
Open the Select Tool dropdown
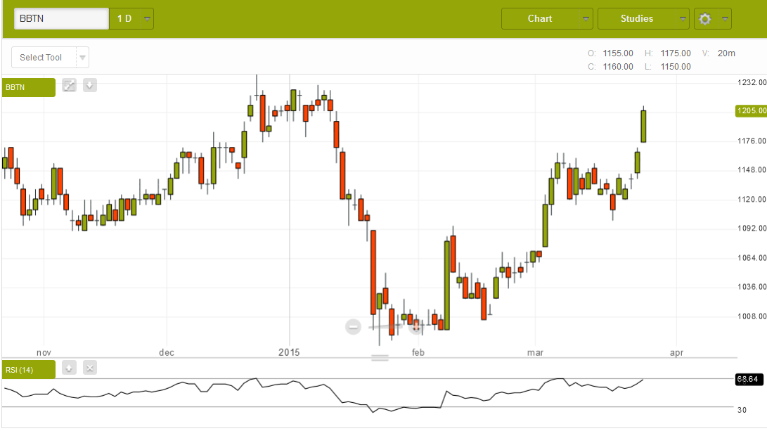82,58
